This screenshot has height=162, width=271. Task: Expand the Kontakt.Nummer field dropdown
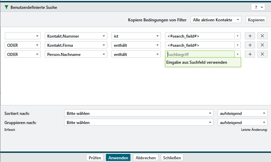(x=76, y=36)
